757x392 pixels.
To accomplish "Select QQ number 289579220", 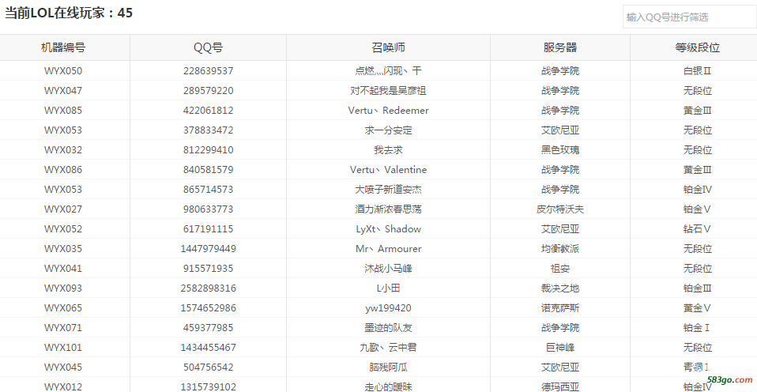I will click(208, 91).
